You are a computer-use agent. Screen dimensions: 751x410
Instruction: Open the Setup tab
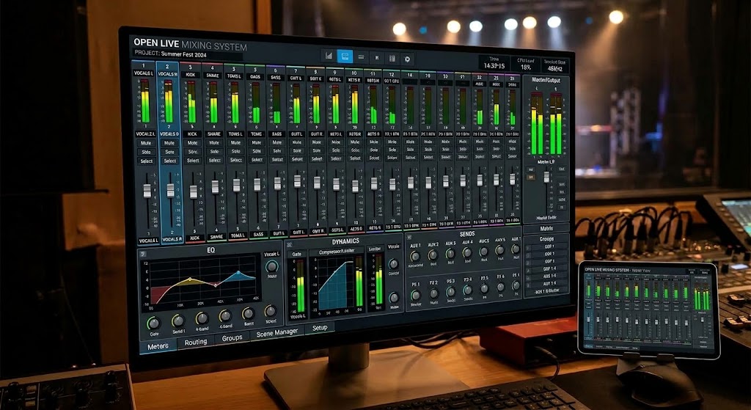pyautogui.click(x=320, y=328)
